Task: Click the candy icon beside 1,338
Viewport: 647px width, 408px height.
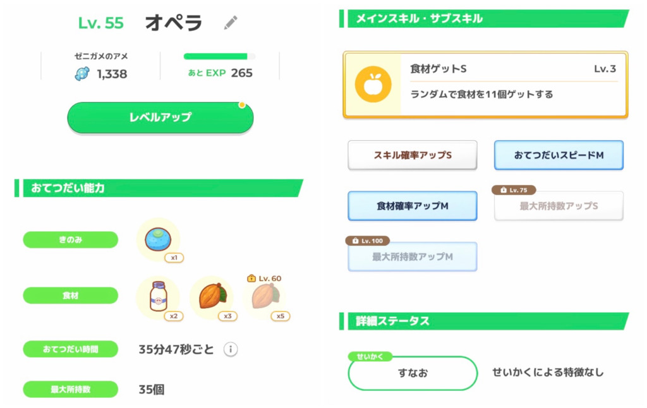Action: 82,74
